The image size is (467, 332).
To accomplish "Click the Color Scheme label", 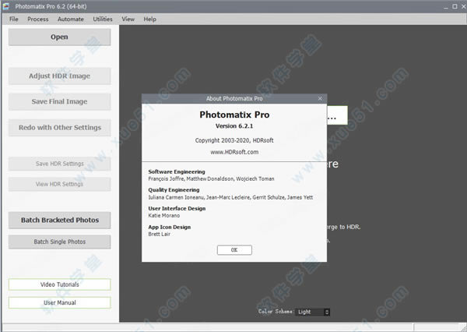I will click(x=276, y=312).
